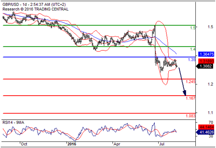Click the blue 1.36475 moving average tag
The width and height of the screenshot is (216, 148).
(x=206, y=54)
